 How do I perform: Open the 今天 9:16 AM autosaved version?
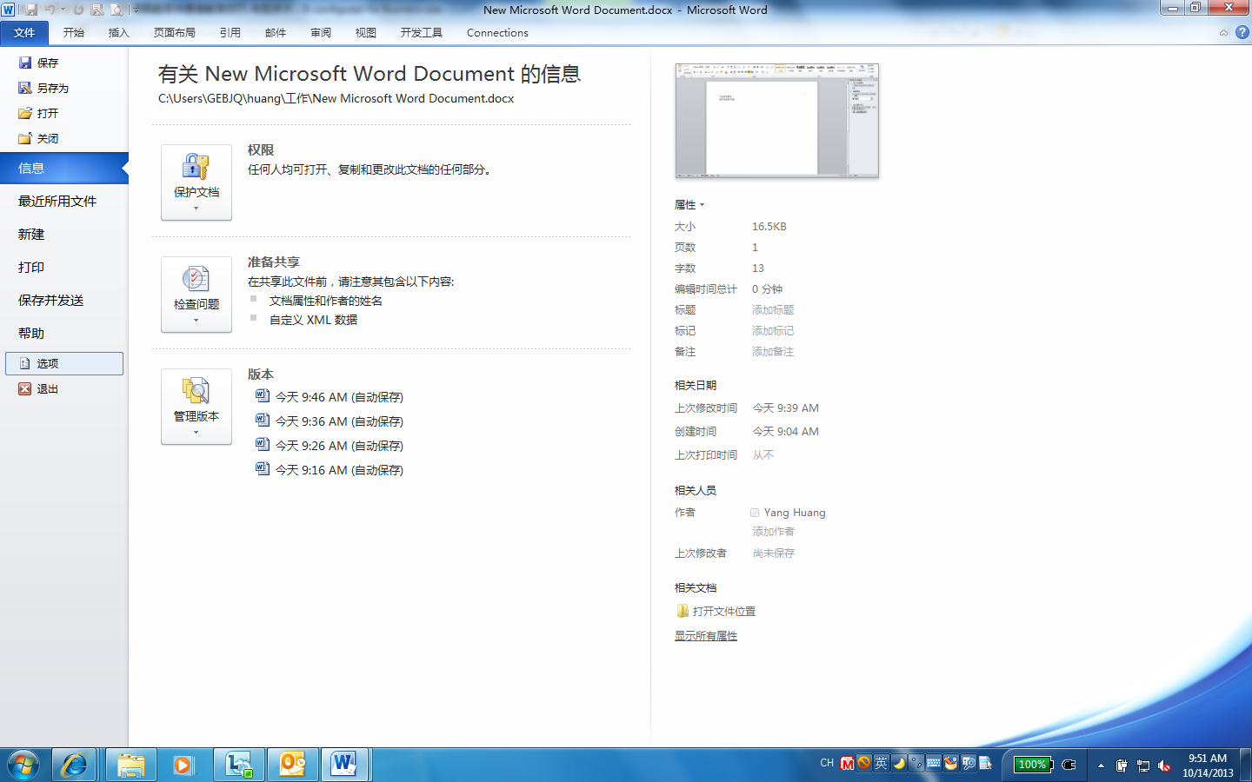point(339,470)
